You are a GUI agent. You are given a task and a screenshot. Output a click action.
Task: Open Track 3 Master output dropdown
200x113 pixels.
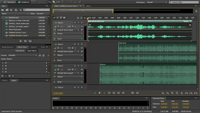click(70, 77)
